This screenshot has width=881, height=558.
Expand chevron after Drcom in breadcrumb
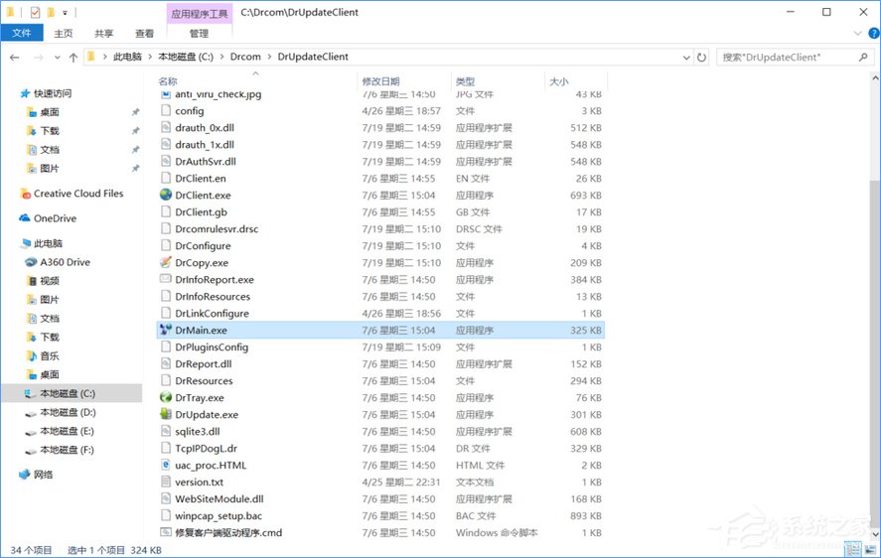269,57
